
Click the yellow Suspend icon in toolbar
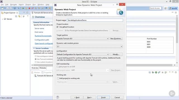(26, 8)
